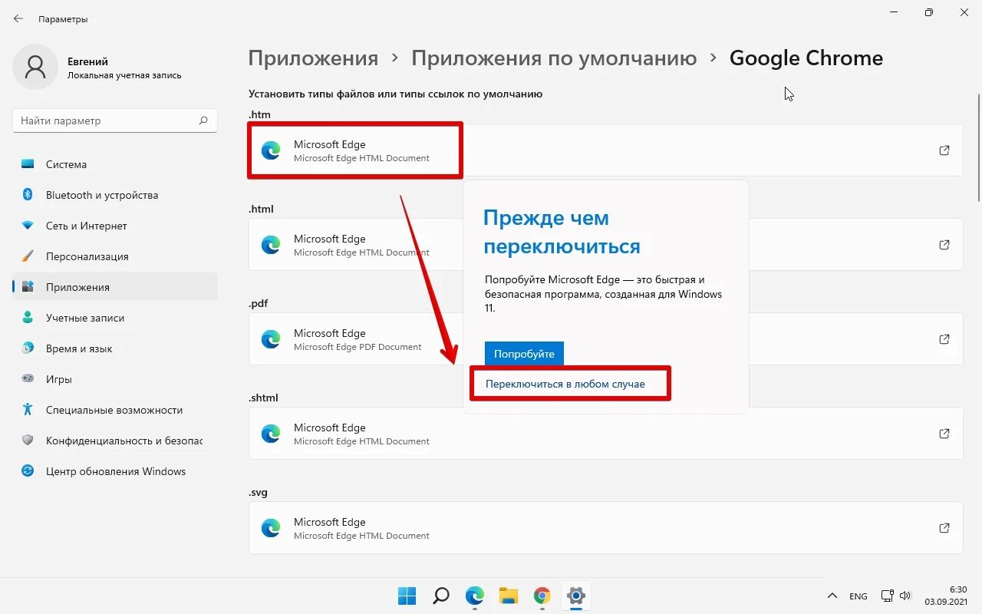The image size is (982, 614).
Task: Go to Сеть и Интернет
Action: (x=115, y=226)
